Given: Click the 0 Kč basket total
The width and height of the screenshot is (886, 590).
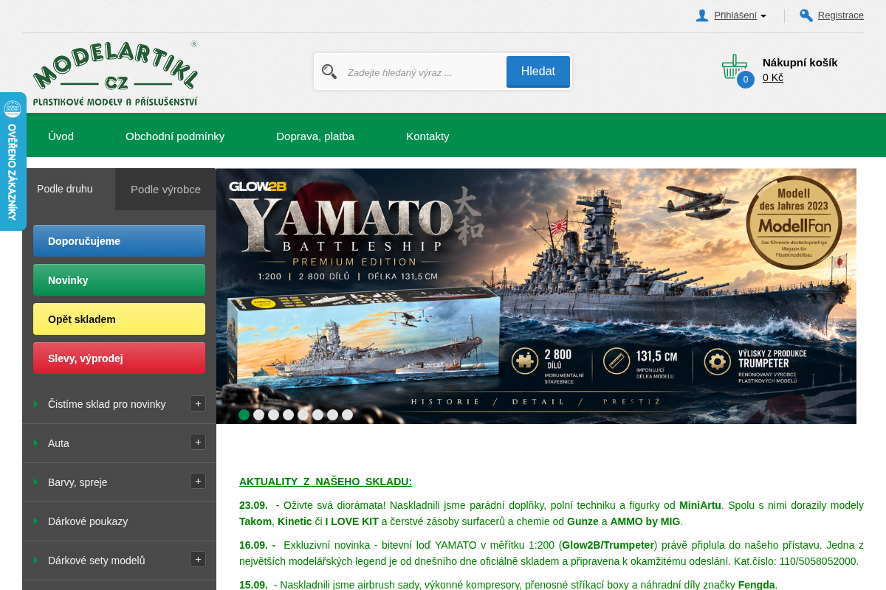Looking at the screenshot, I should 773,77.
